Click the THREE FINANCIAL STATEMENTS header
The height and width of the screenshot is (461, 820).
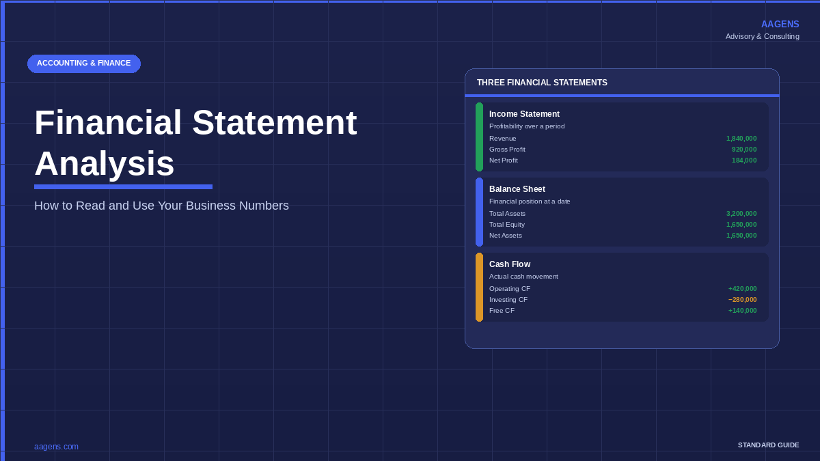542,83
